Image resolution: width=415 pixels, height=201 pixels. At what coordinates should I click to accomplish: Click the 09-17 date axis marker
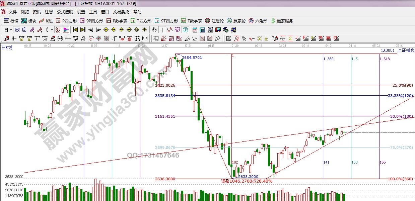pyautogui.click(x=28, y=45)
